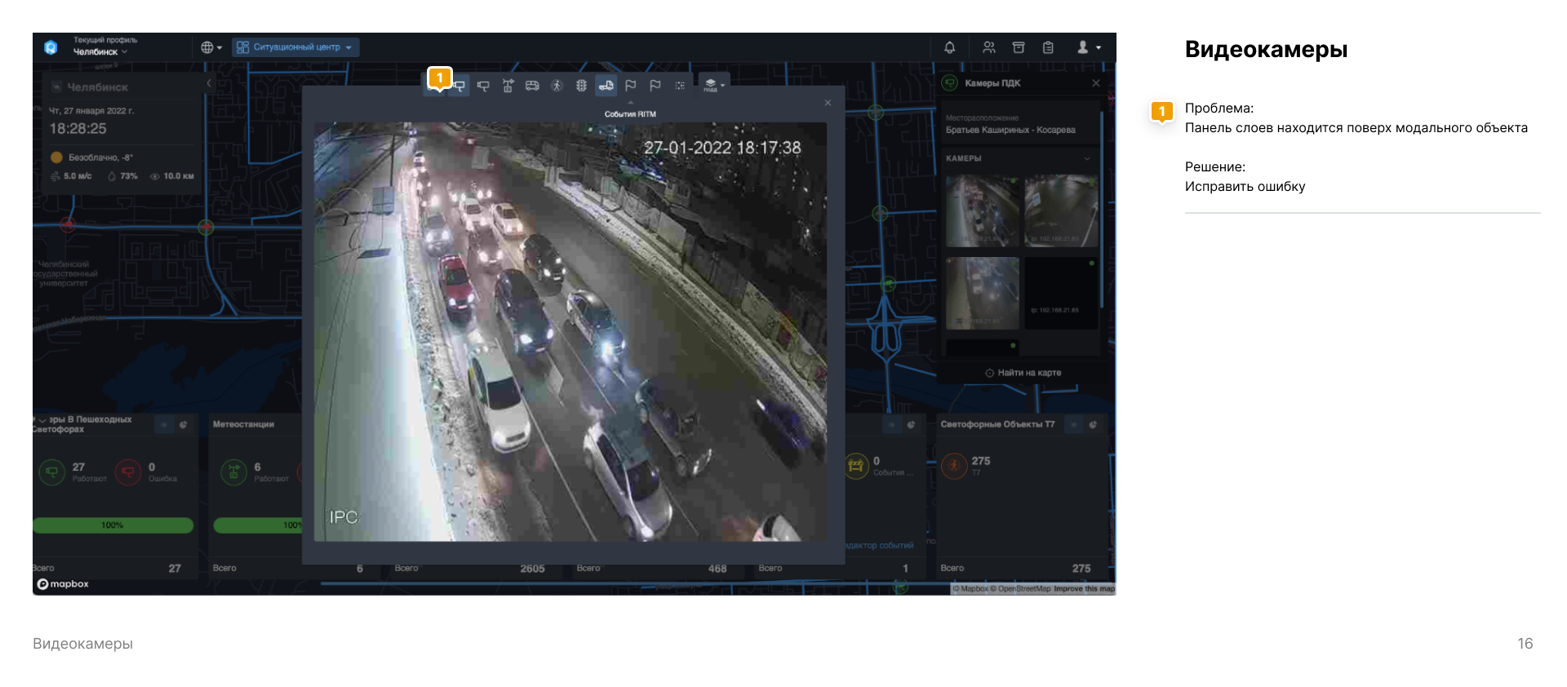Open the user account menu

click(1089, 47)
